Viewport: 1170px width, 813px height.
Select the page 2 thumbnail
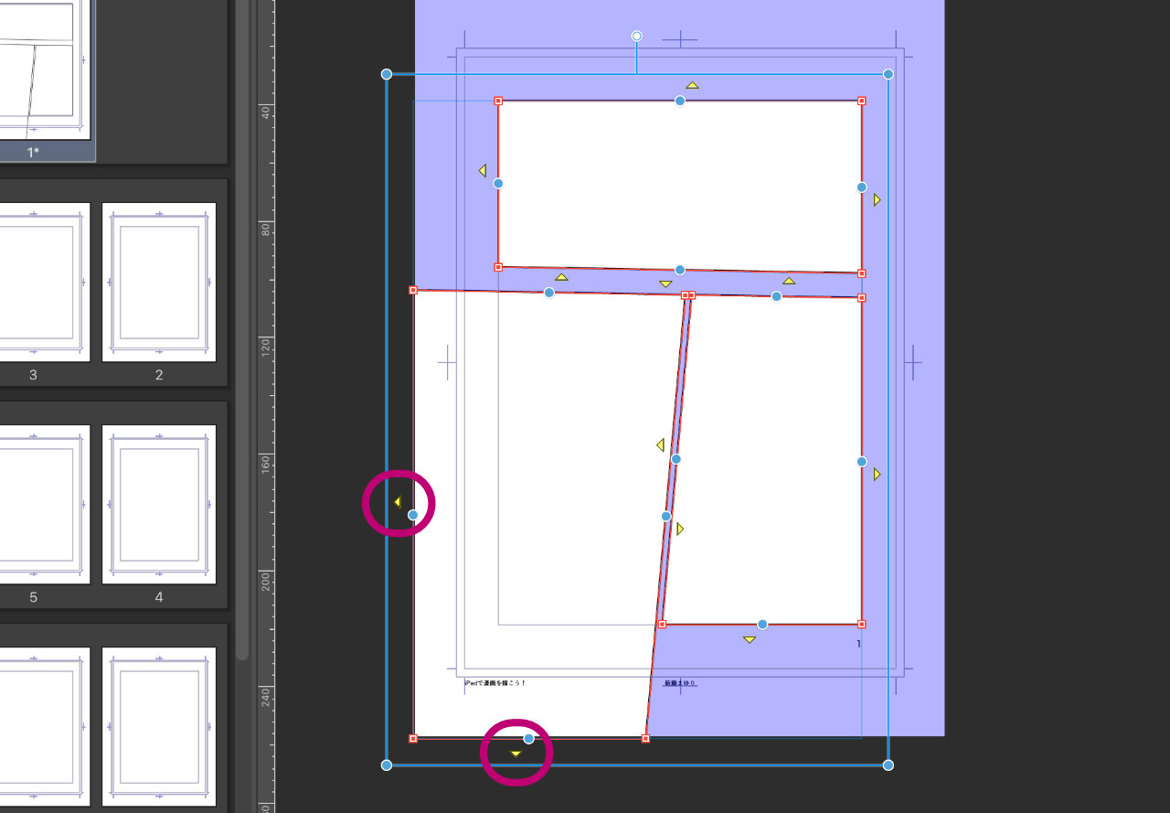(159, 282)
